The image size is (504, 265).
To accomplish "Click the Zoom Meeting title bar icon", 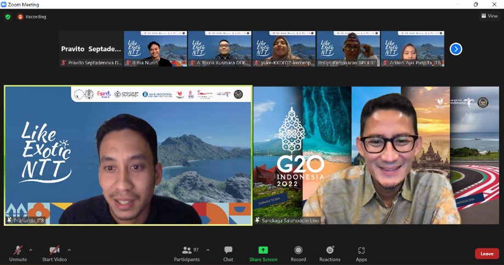I will point(4,4).
